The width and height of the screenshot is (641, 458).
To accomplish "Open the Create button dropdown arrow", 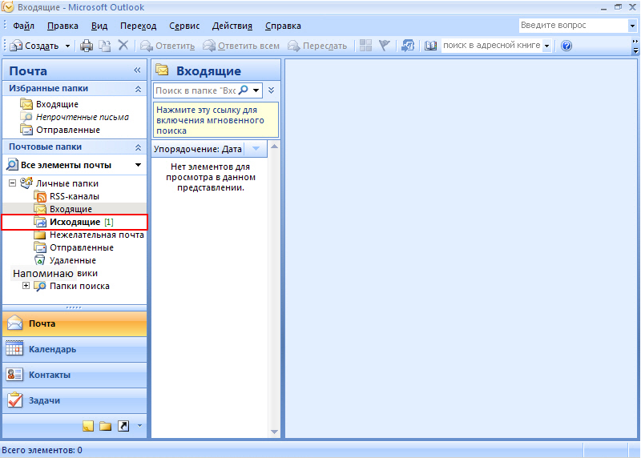I will (x=67, y=46).
